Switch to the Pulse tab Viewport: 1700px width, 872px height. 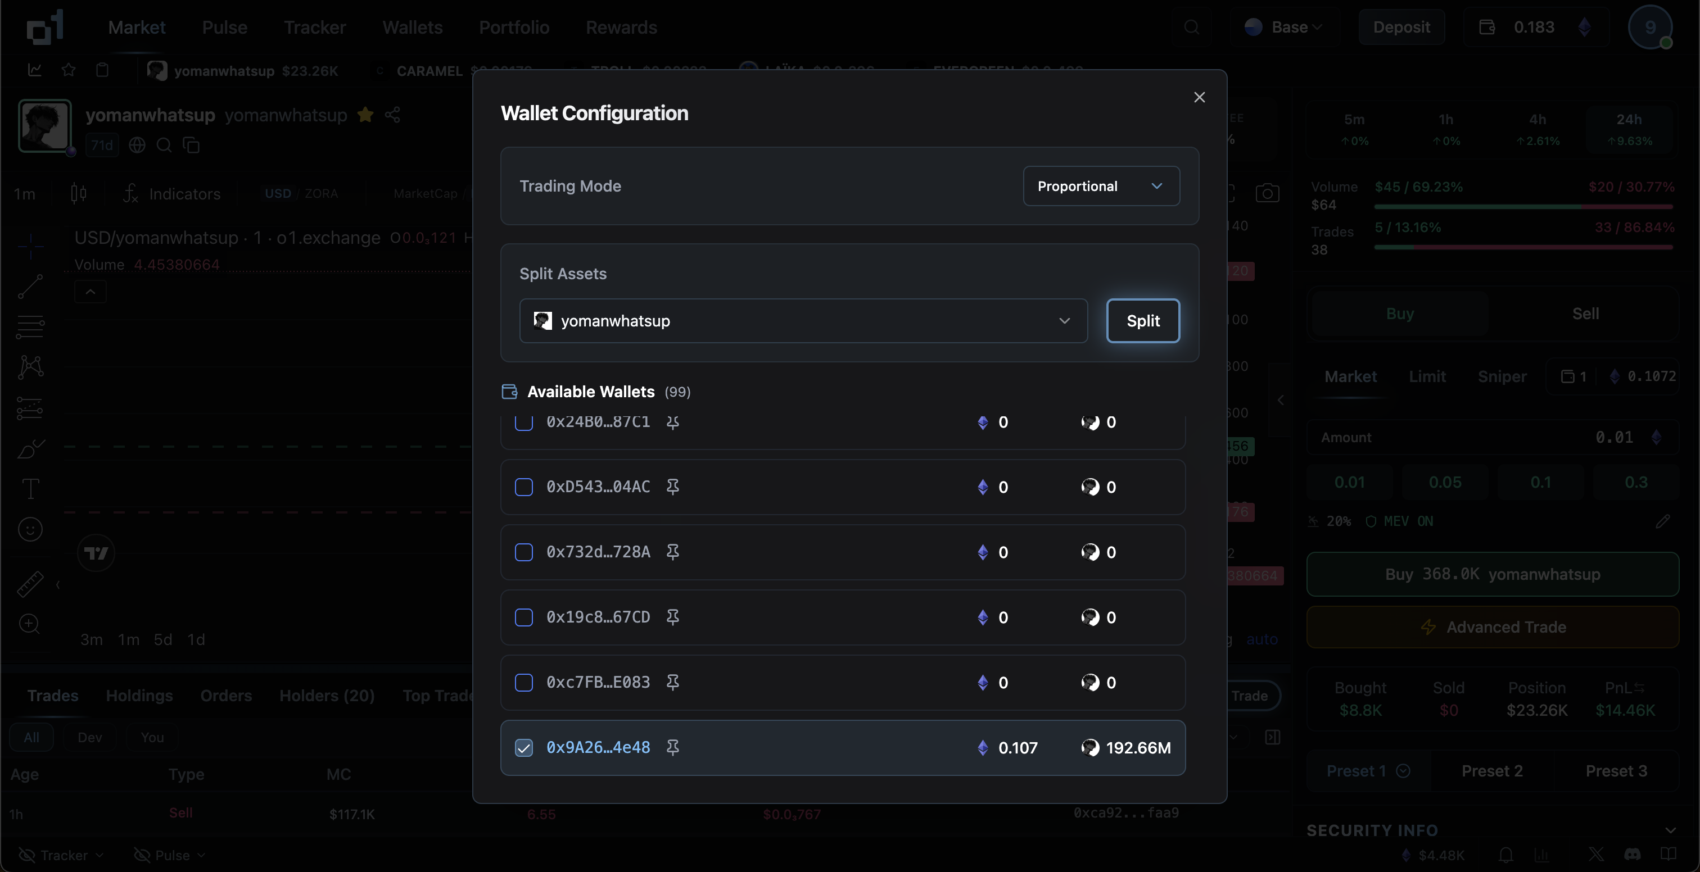tap(224, 27)
